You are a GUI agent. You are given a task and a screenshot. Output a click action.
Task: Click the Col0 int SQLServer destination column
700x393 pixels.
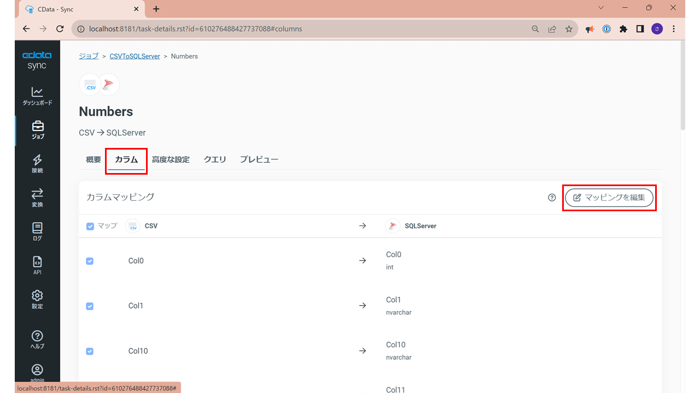tap(394, 260)
